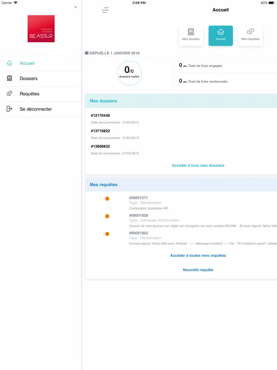The height and width of the screenshot is (370, 277).
Task: Open the hamburger menu icon
Action: tap(105, 10)
